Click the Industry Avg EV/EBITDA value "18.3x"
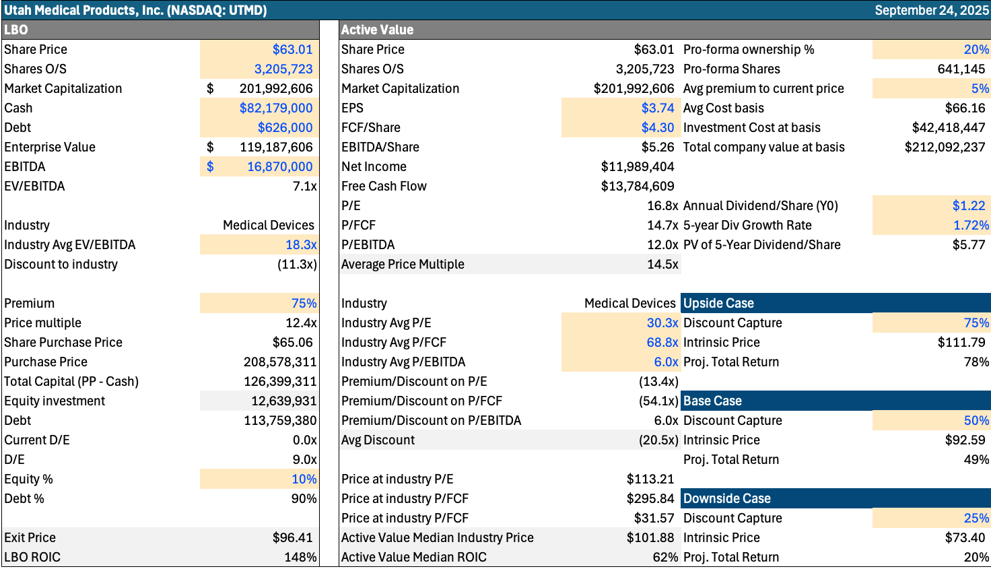 pos(301,244)
